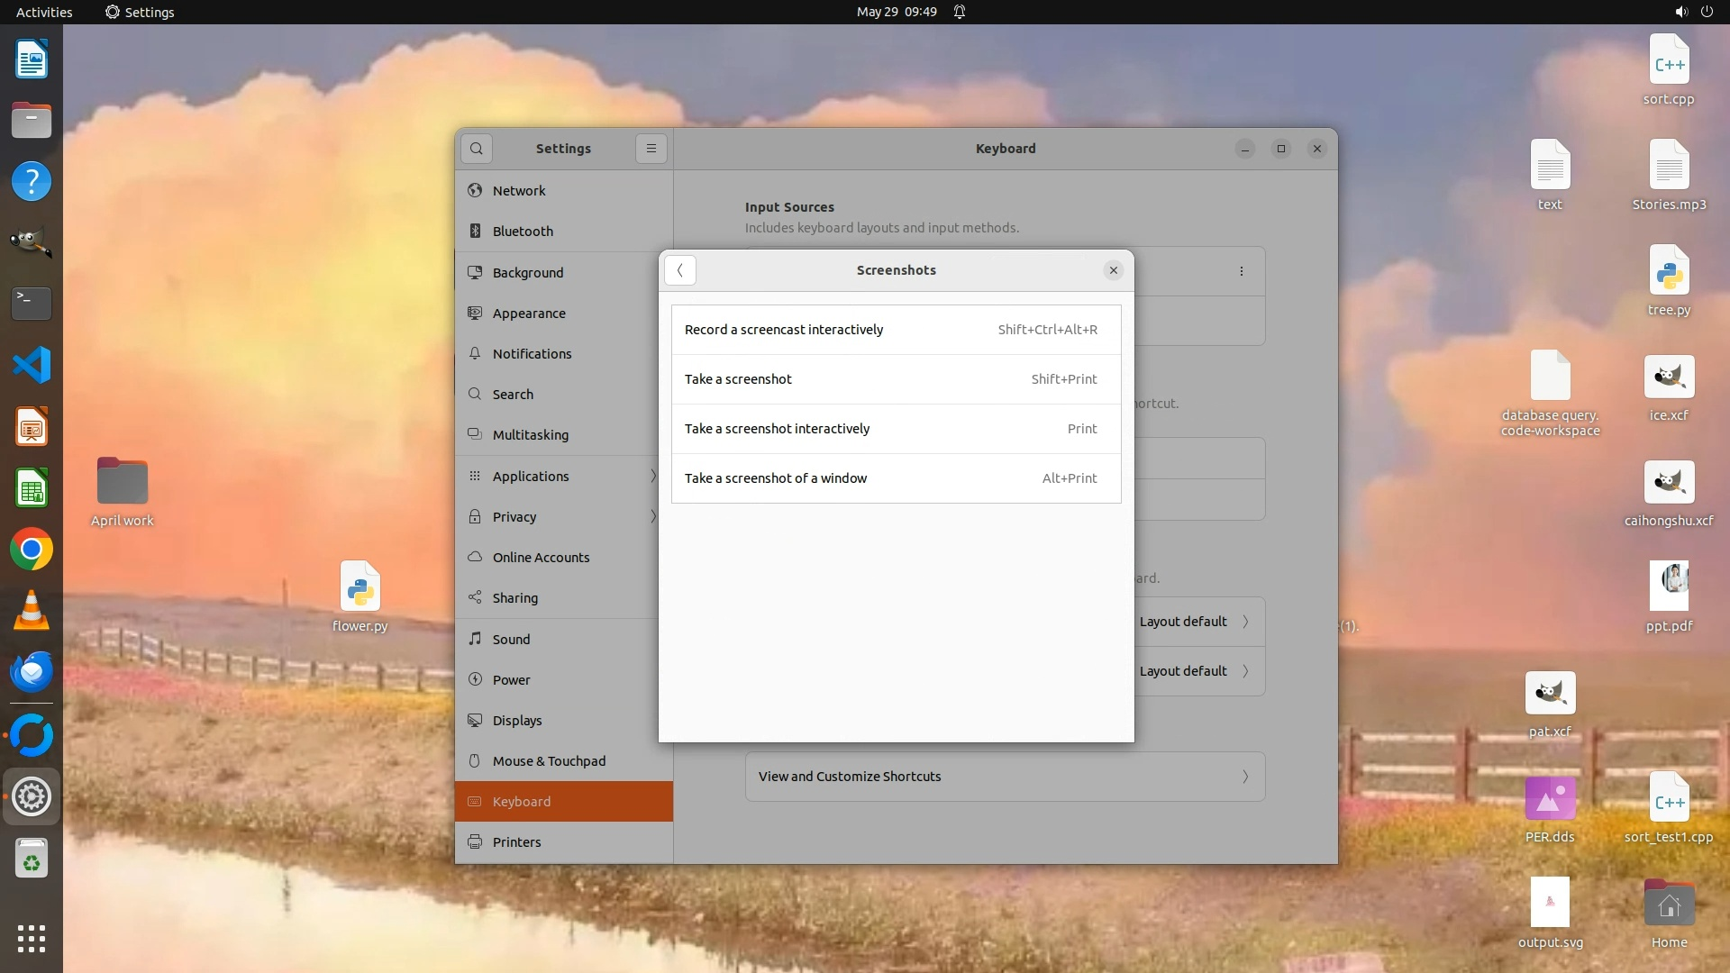
Task: Open system notification bell in top bar
Action: [x=960, y=12]
